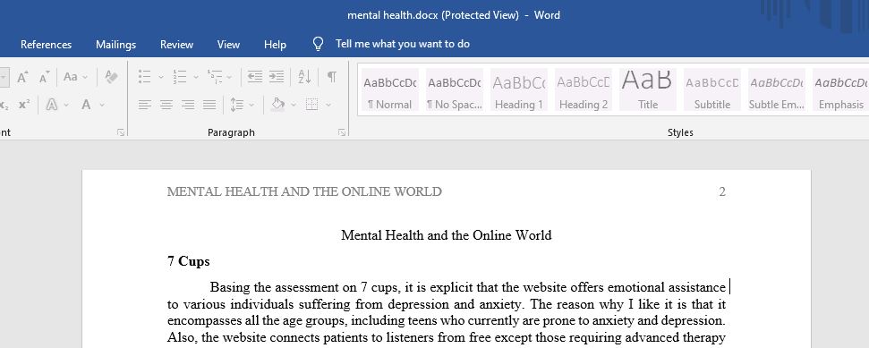Open the Bullets library dropdown arrow
This screenshot has height=348, width=869.
coord(161,77)
